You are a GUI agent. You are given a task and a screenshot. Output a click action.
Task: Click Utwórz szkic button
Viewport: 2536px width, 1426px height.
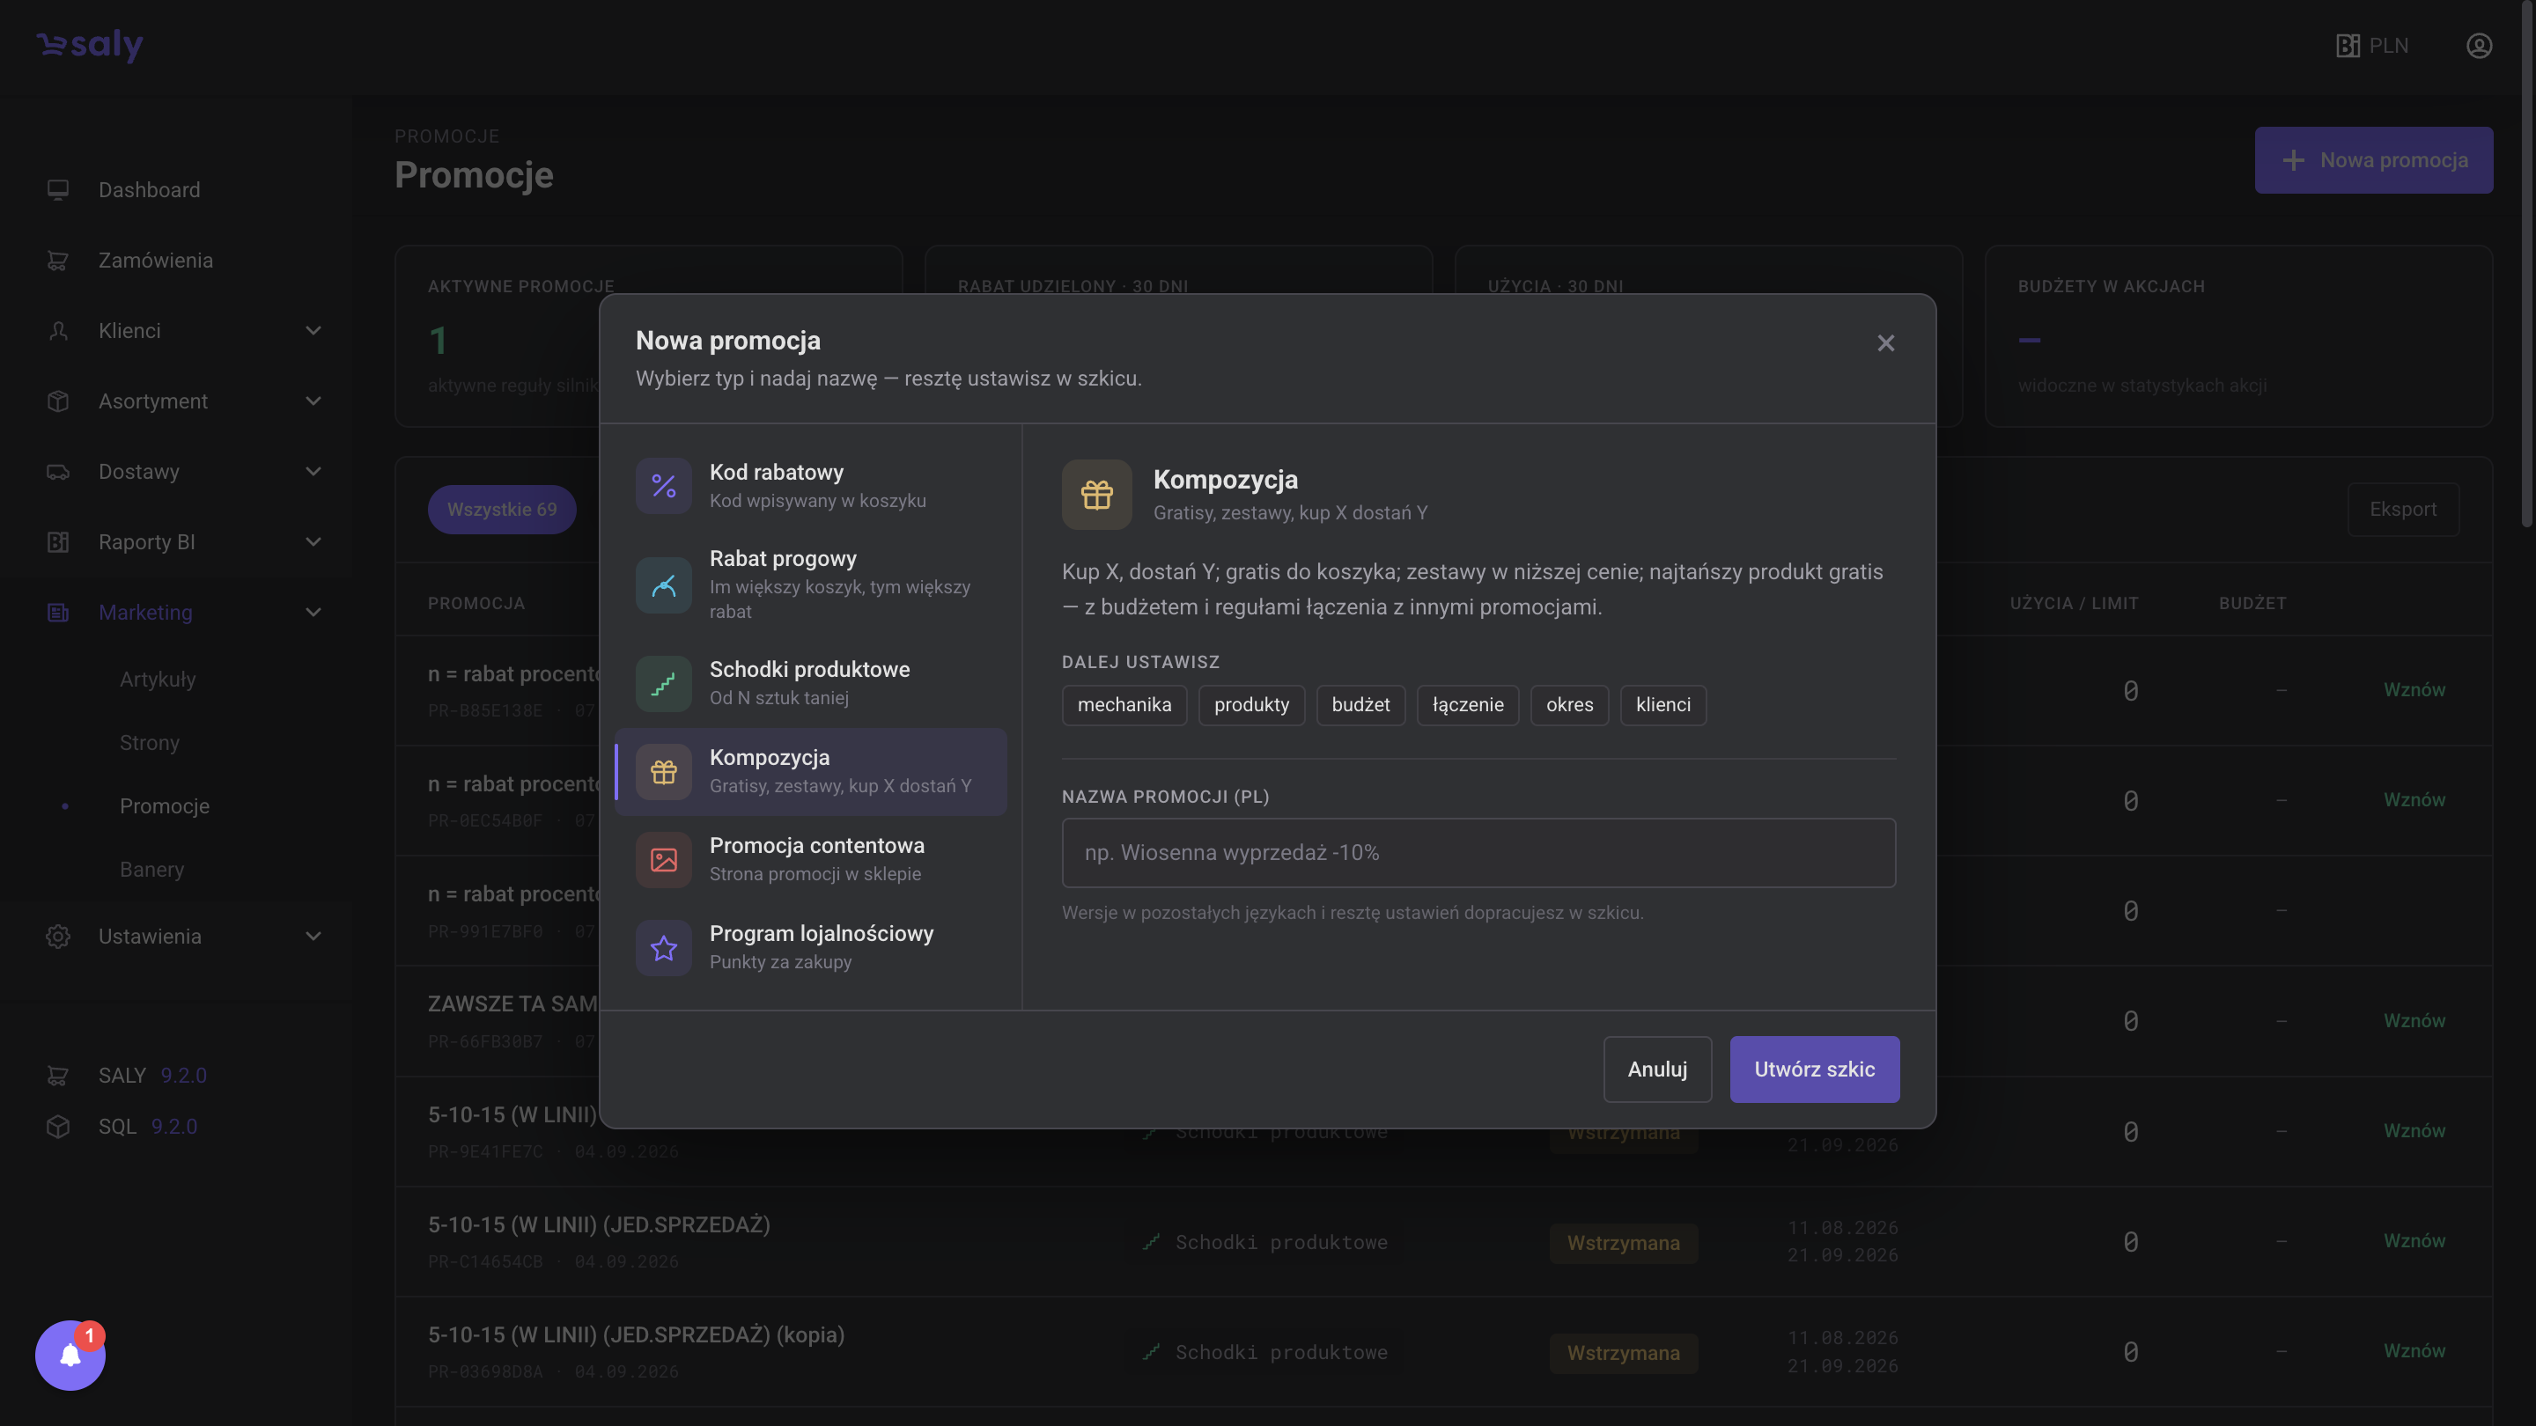pyautogui.click(x=1814, y=1069)
